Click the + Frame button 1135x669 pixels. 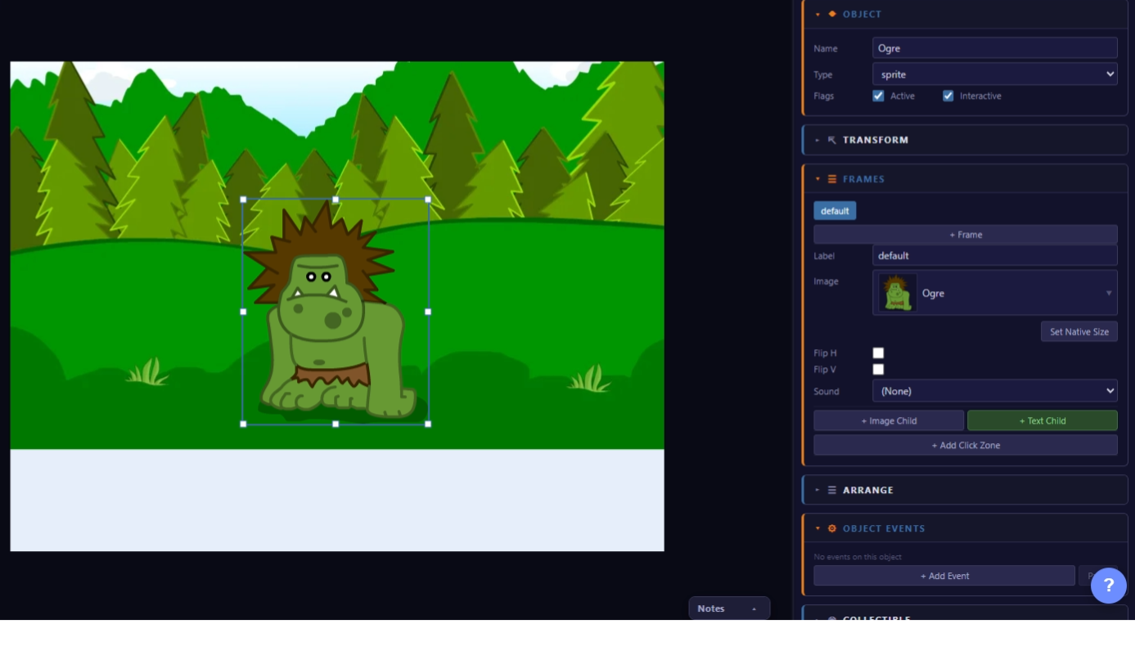966,235
